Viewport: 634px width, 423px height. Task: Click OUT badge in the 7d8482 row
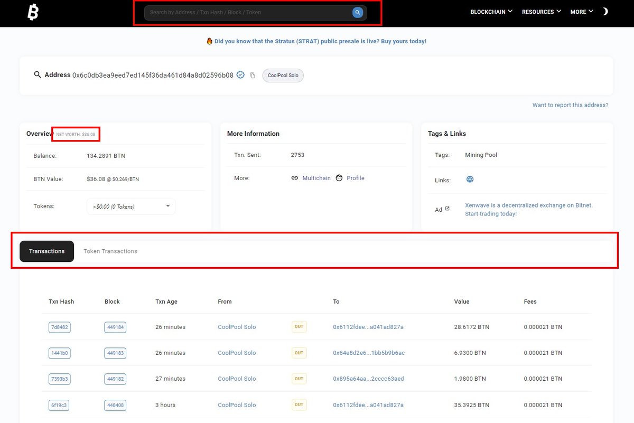[x=299, y=327]
